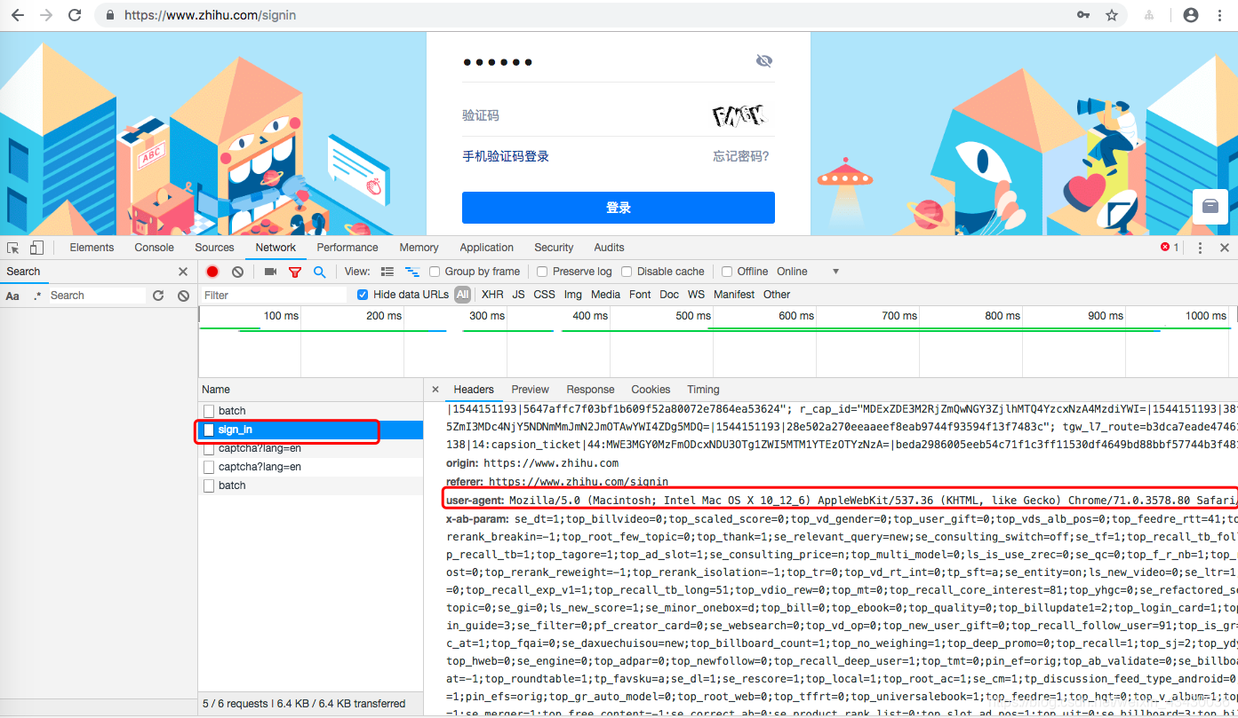Image resolution: width=1238 pixels, height=718 pixels.
Task: Enable Preserve log checkbox
Action: (542, 272)
